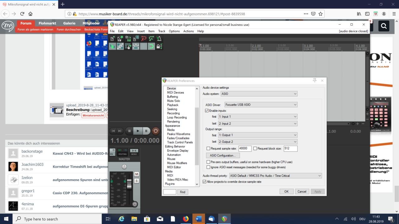Click the master pan knob

click(x=124, y=167)
